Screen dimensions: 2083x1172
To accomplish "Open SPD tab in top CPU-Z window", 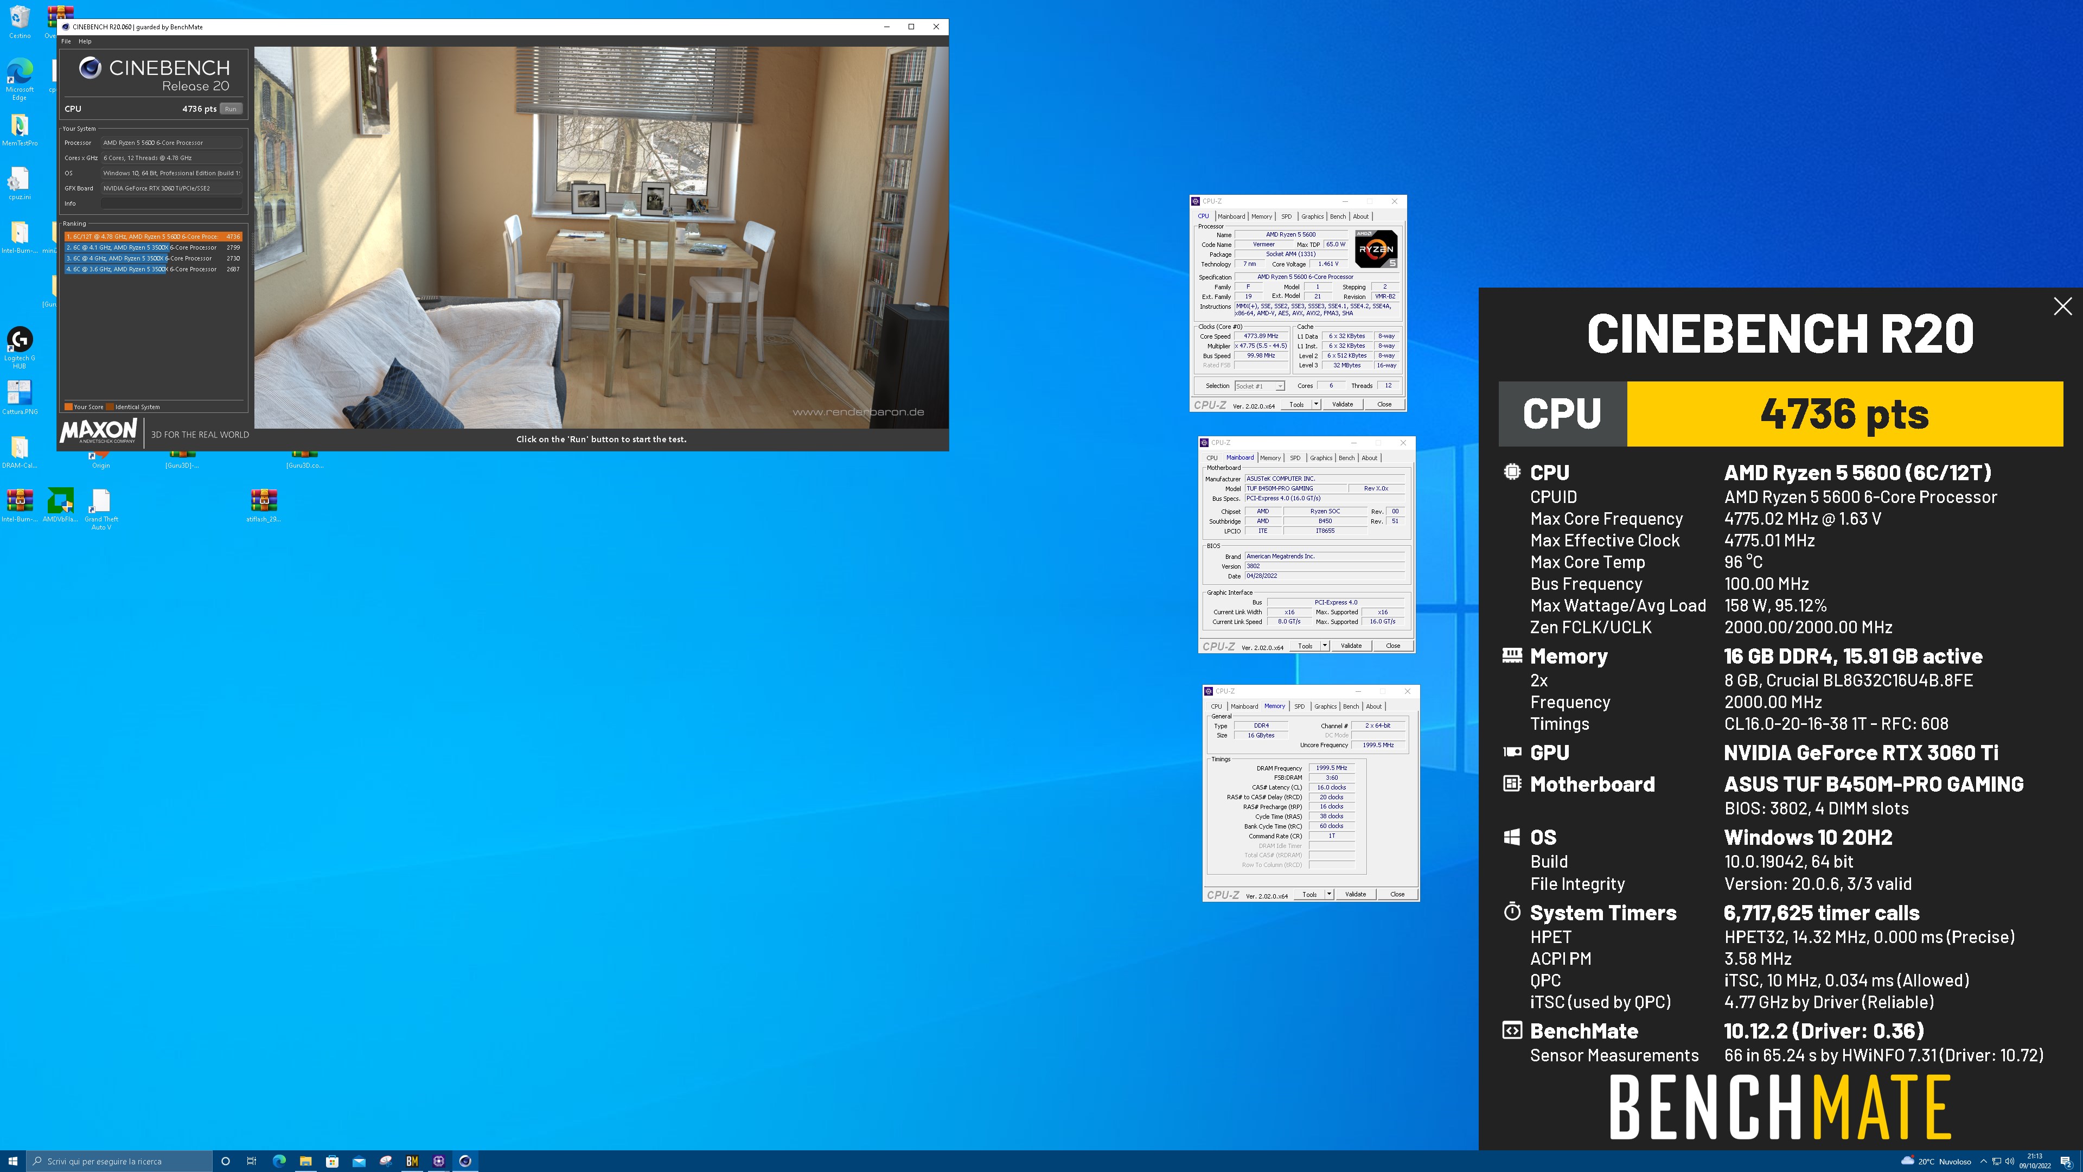I will point(1287,217).
